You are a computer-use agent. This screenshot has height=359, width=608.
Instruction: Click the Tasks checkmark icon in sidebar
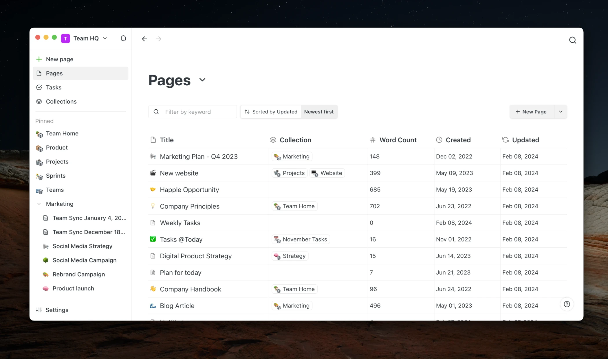point(39,87)
